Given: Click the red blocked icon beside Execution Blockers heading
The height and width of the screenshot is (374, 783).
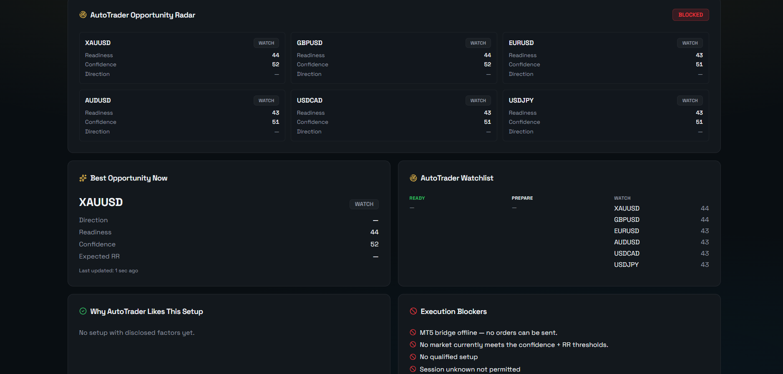Looking at the screenshot, I should pyautogui.click(x=413, y=311).
